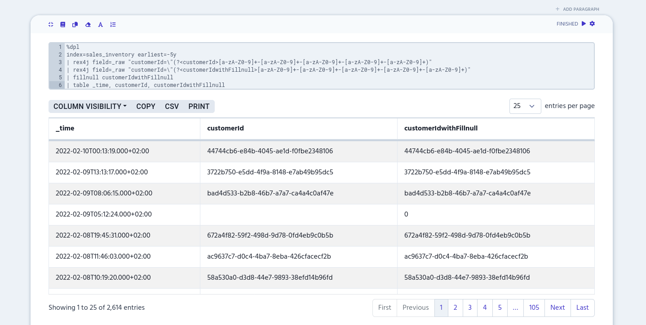Click the duplicate paragraph icon

[75, 25]
